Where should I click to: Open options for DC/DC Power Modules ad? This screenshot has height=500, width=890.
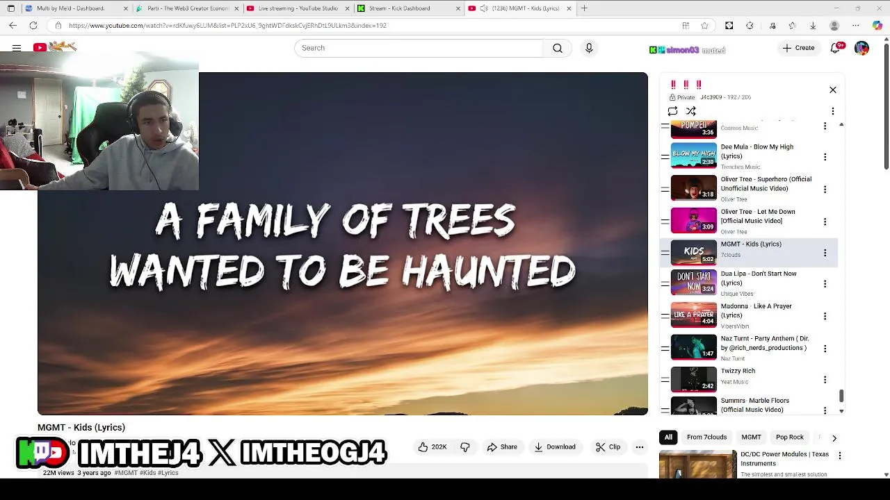tap(839, 456)
